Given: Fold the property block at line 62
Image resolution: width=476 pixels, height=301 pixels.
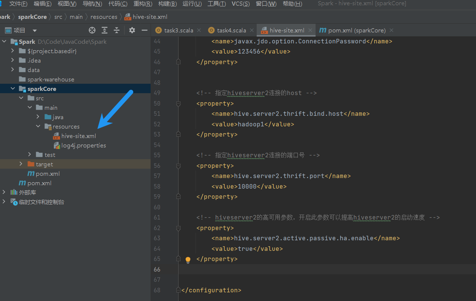Looking at the screenshot, I should point(179,228).
